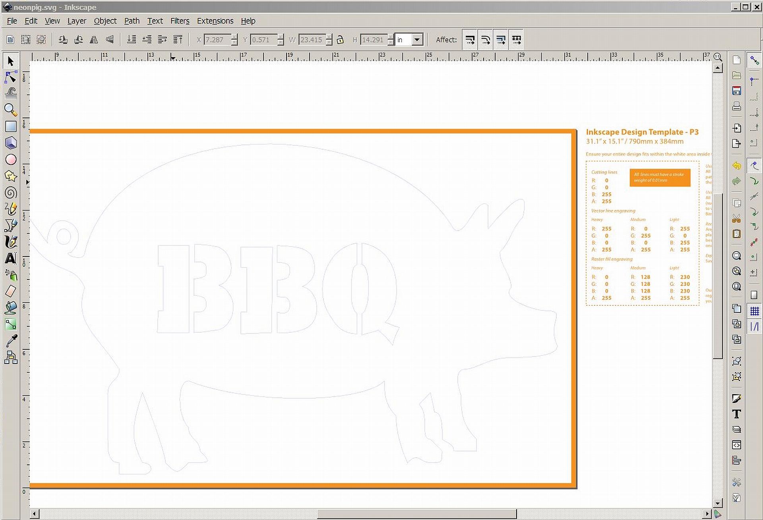Select the Node edit tool
Image resolution: width=763 pixels, height=520 pixels.
pyautogui.click(x=11, y=77)
